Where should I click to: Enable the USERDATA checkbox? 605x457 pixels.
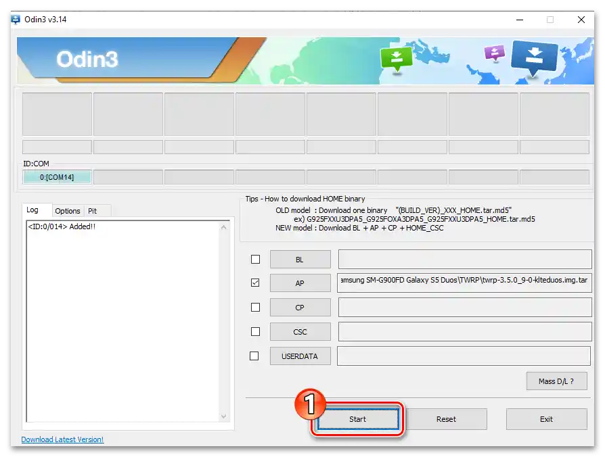[x=255, y=356]
